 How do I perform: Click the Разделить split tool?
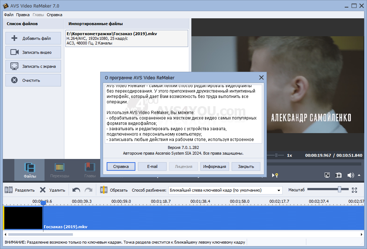coord(20,190)
